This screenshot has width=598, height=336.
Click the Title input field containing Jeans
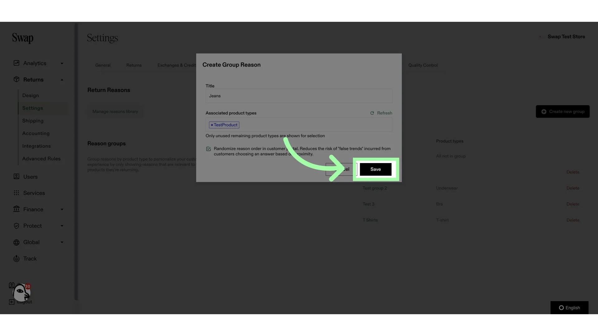point(299,96)
